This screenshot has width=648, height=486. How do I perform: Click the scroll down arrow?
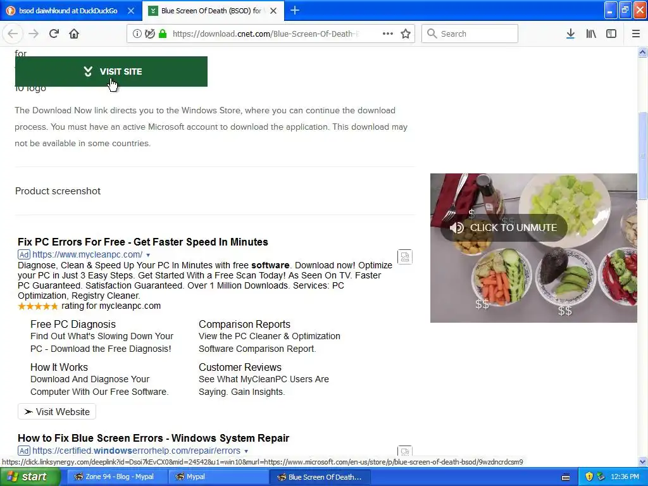point(642,461)
